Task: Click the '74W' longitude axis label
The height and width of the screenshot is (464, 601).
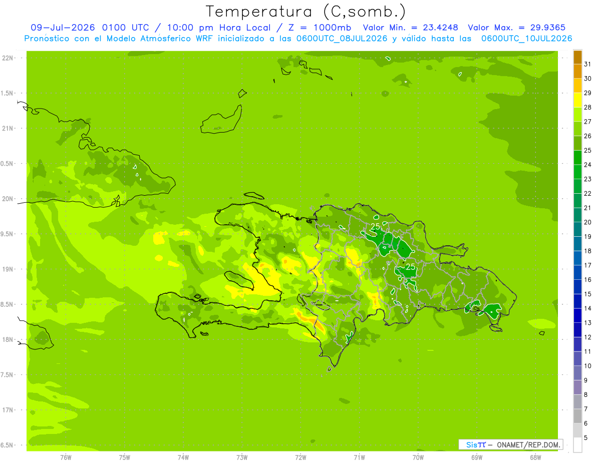Action: (183, 457)
